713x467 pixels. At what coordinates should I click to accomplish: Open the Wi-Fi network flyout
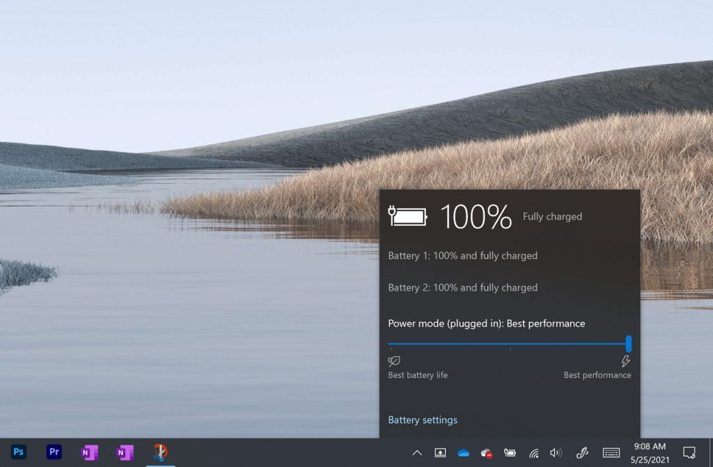coord(534,453)
